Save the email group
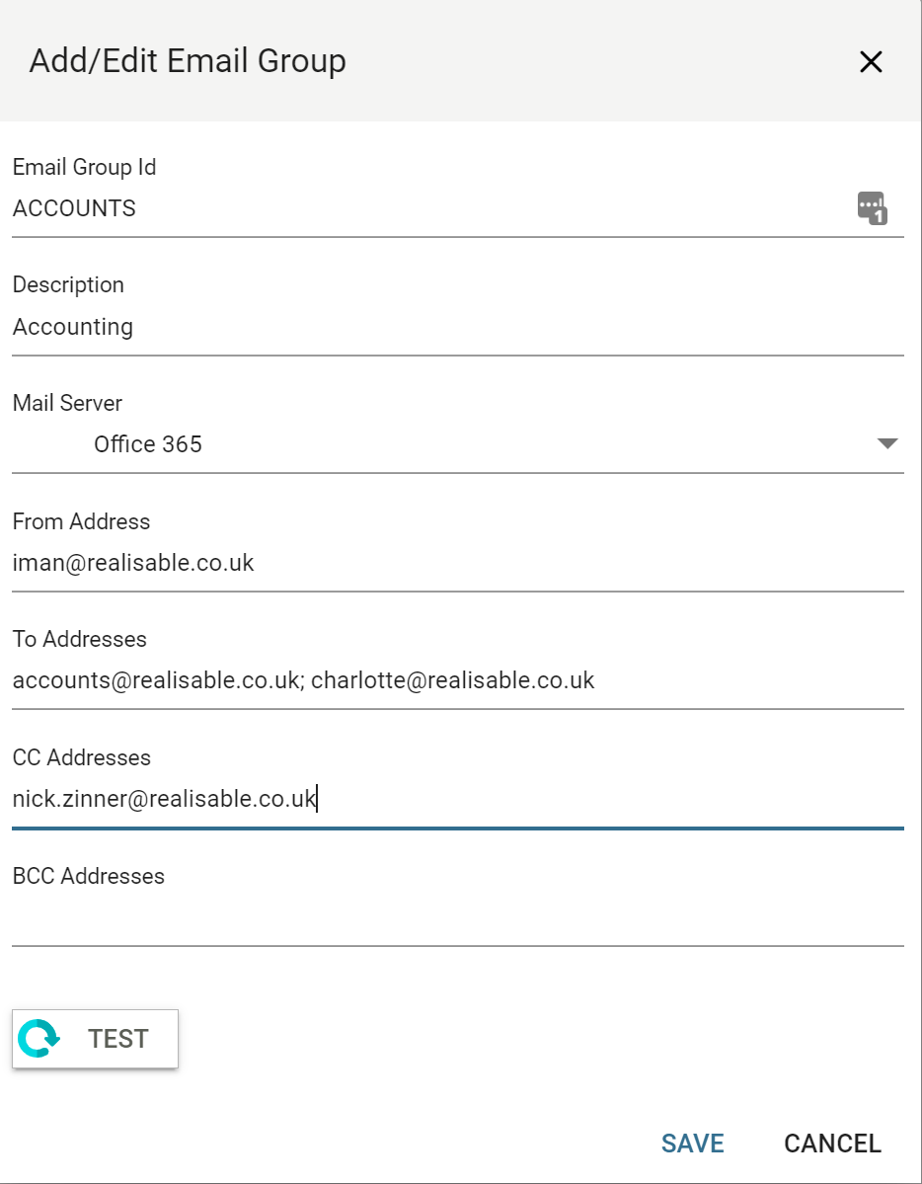The image size is (922, 1184). tap(692, 1144)
